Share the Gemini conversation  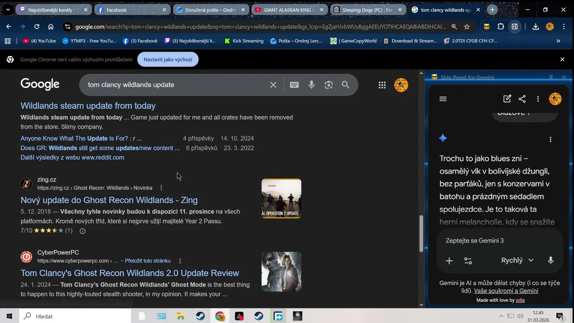[522, 99]
